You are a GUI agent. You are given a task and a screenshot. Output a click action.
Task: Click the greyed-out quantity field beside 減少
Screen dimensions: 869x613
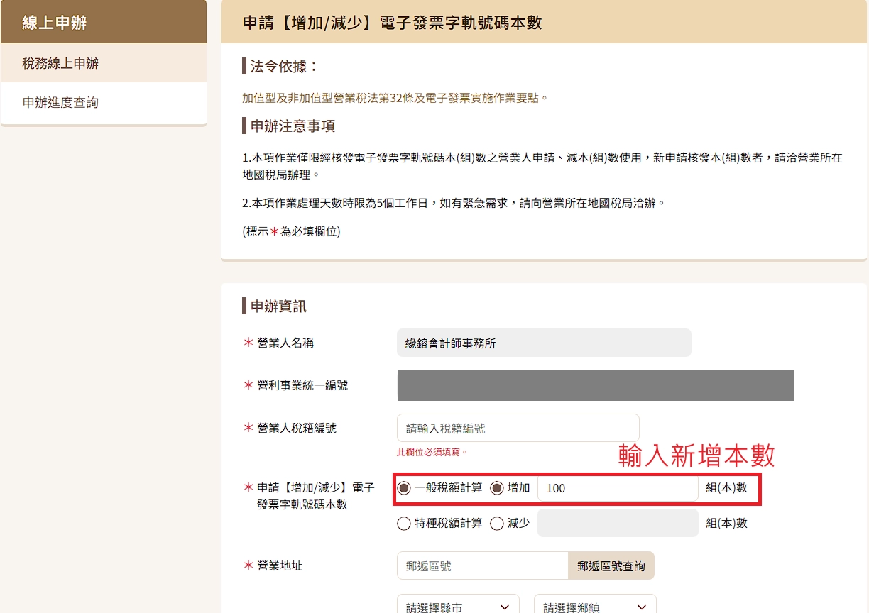pos(617,524)
